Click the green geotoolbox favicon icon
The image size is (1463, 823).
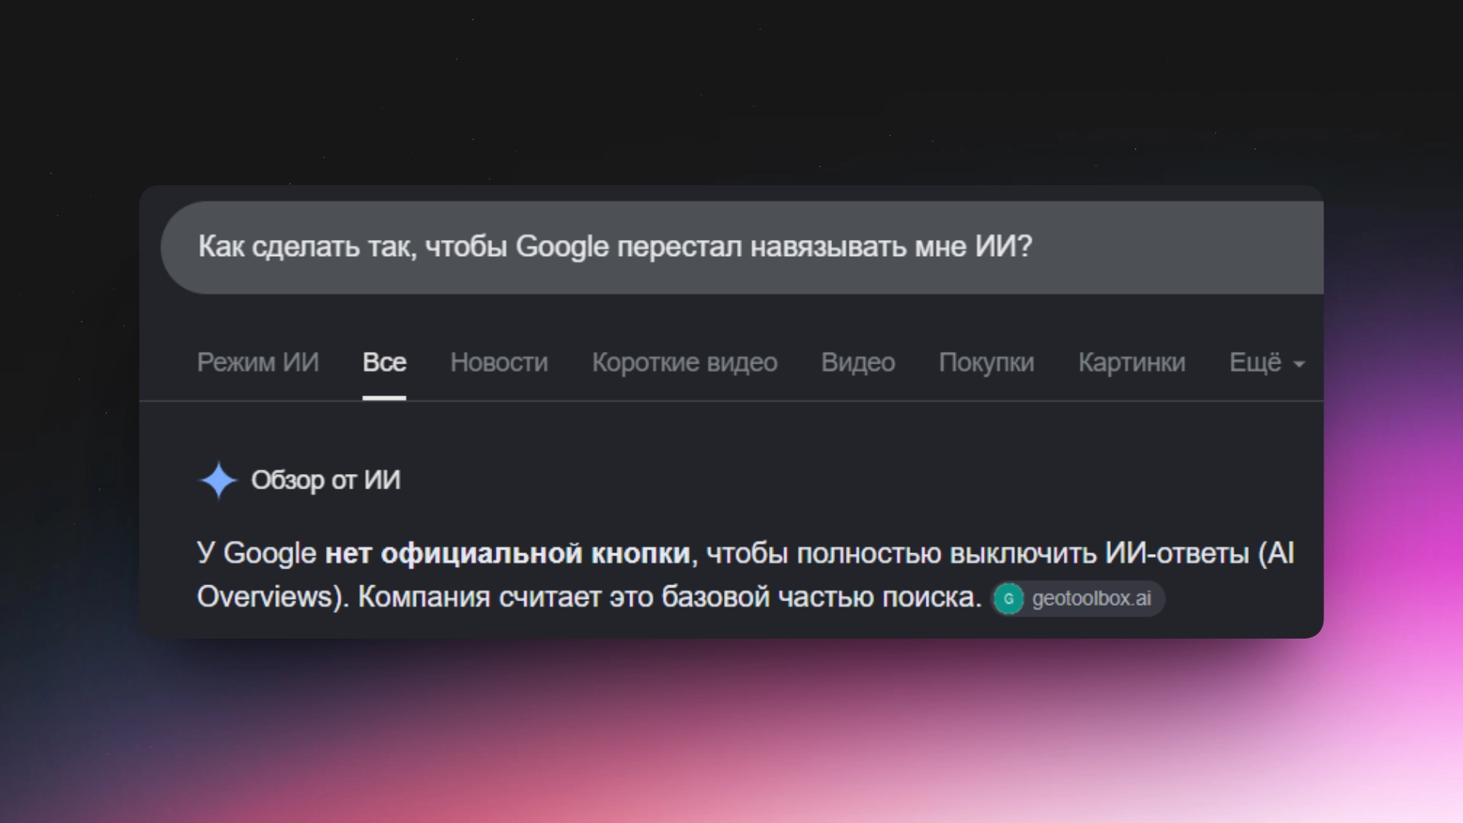coord(1008,599)
